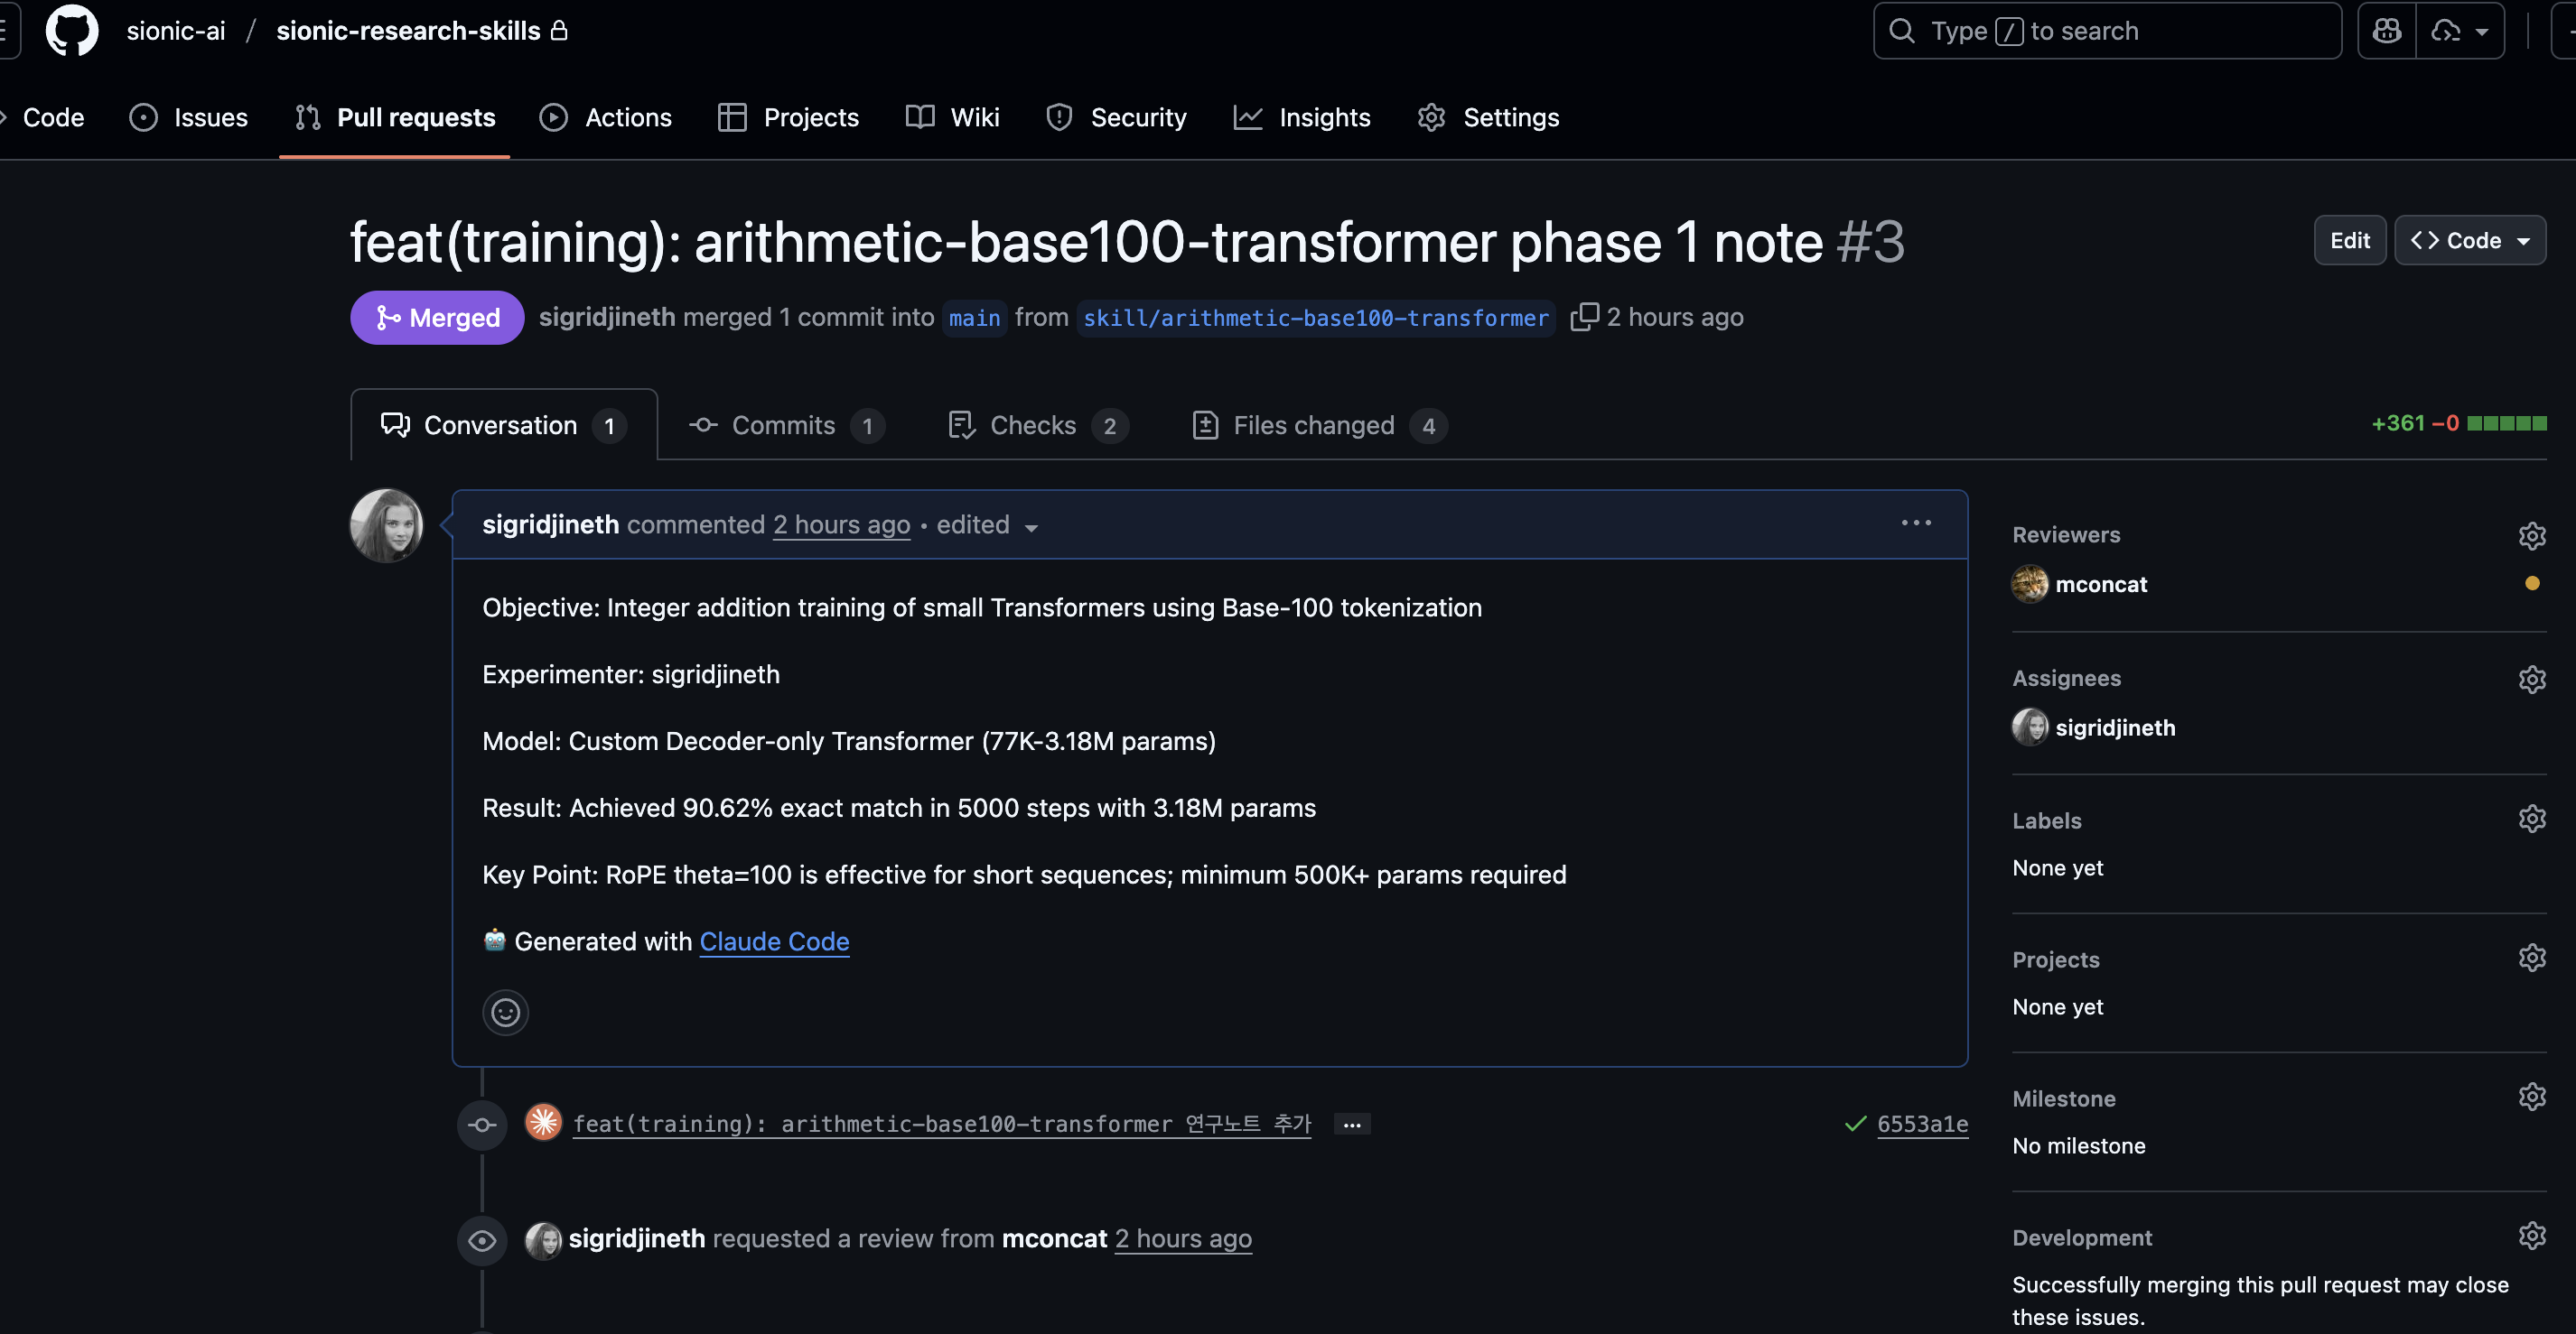This screenshot has height=1334, width=2576.
Task: Open commit hash 6553a1e
Action: coord(1921,1125)
